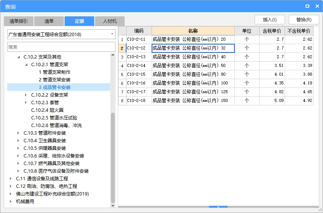This screenshot has height=213, width=323.
Task: Open the 广东省通用安装工程综合定额(2018) dropdown
Action: click(61, 35)
